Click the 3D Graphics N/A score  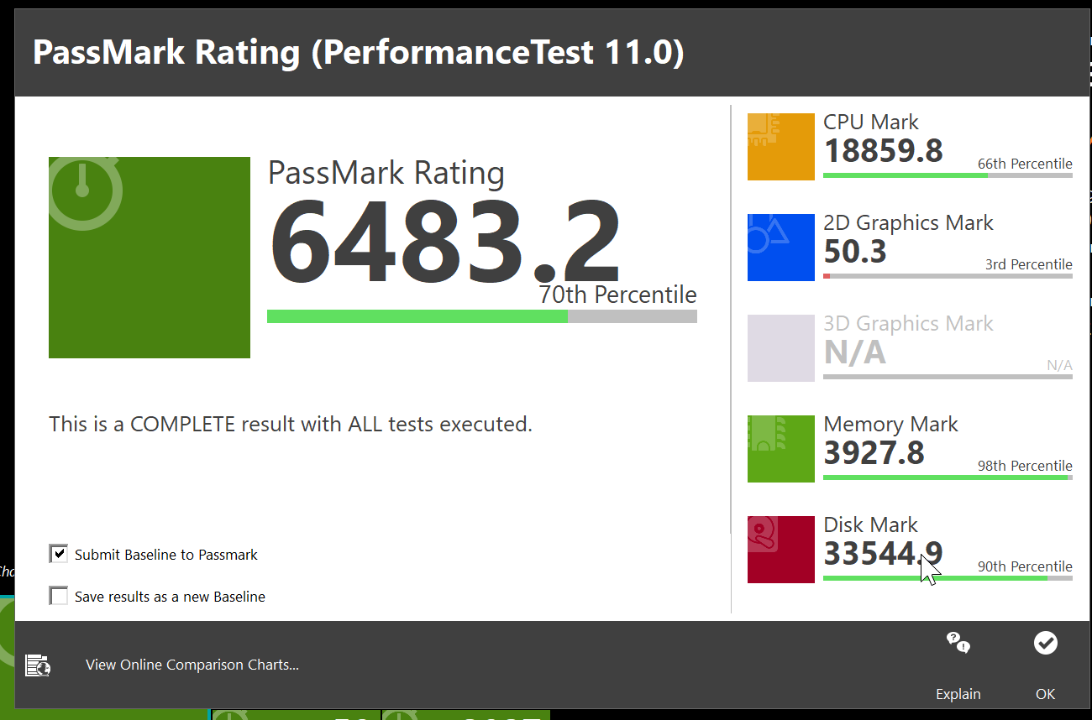[854, 352]
